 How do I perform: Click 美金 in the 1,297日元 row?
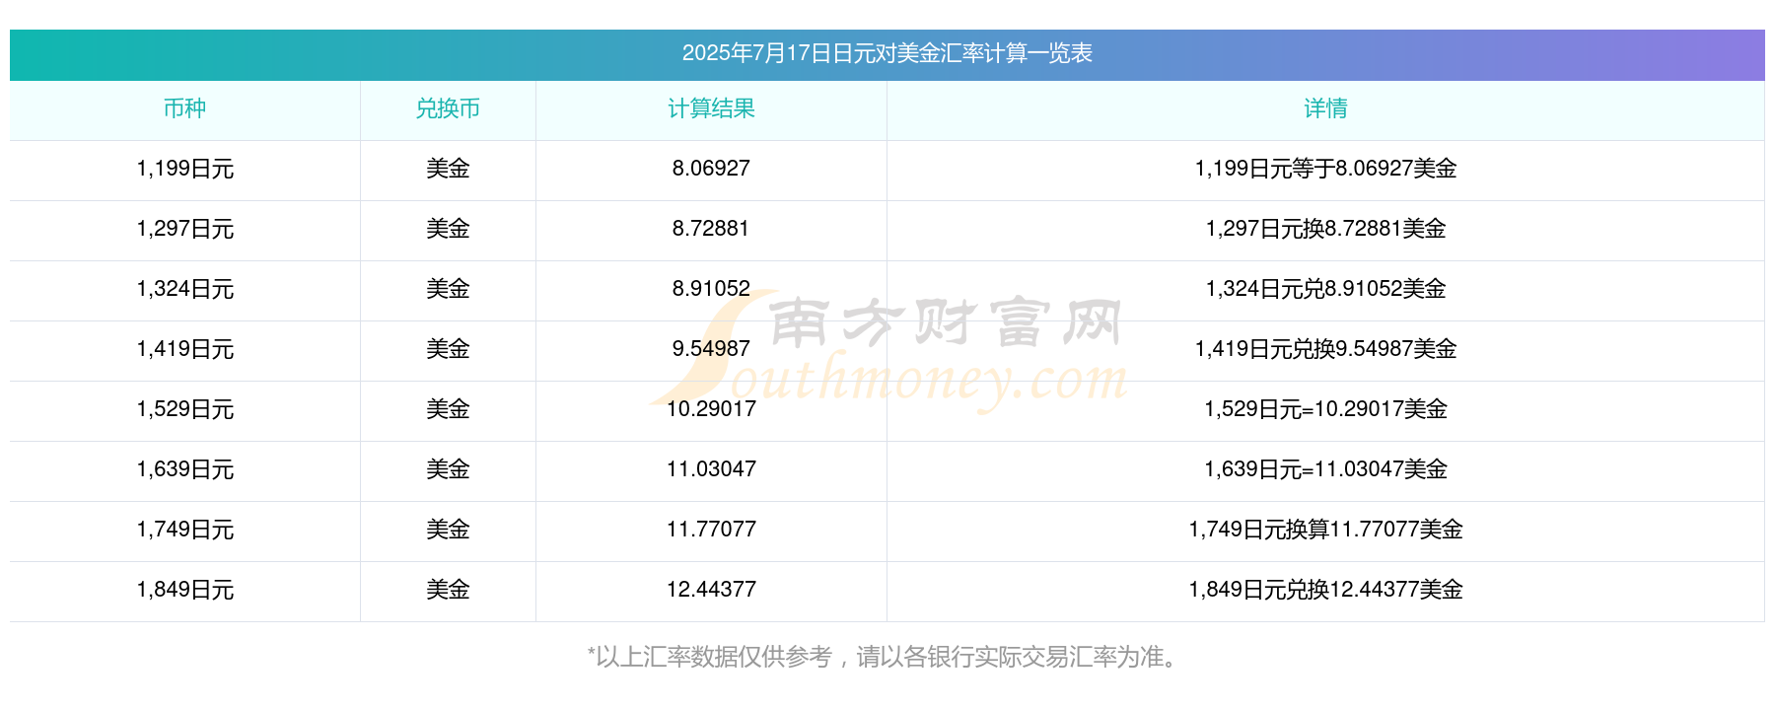(x=448, y=229)
